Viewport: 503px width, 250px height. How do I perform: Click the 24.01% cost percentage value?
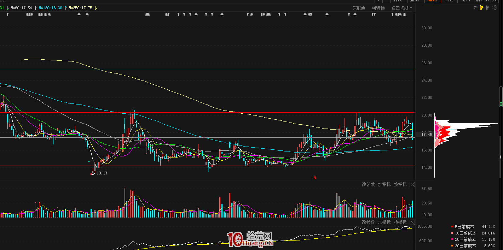point(488,233)
